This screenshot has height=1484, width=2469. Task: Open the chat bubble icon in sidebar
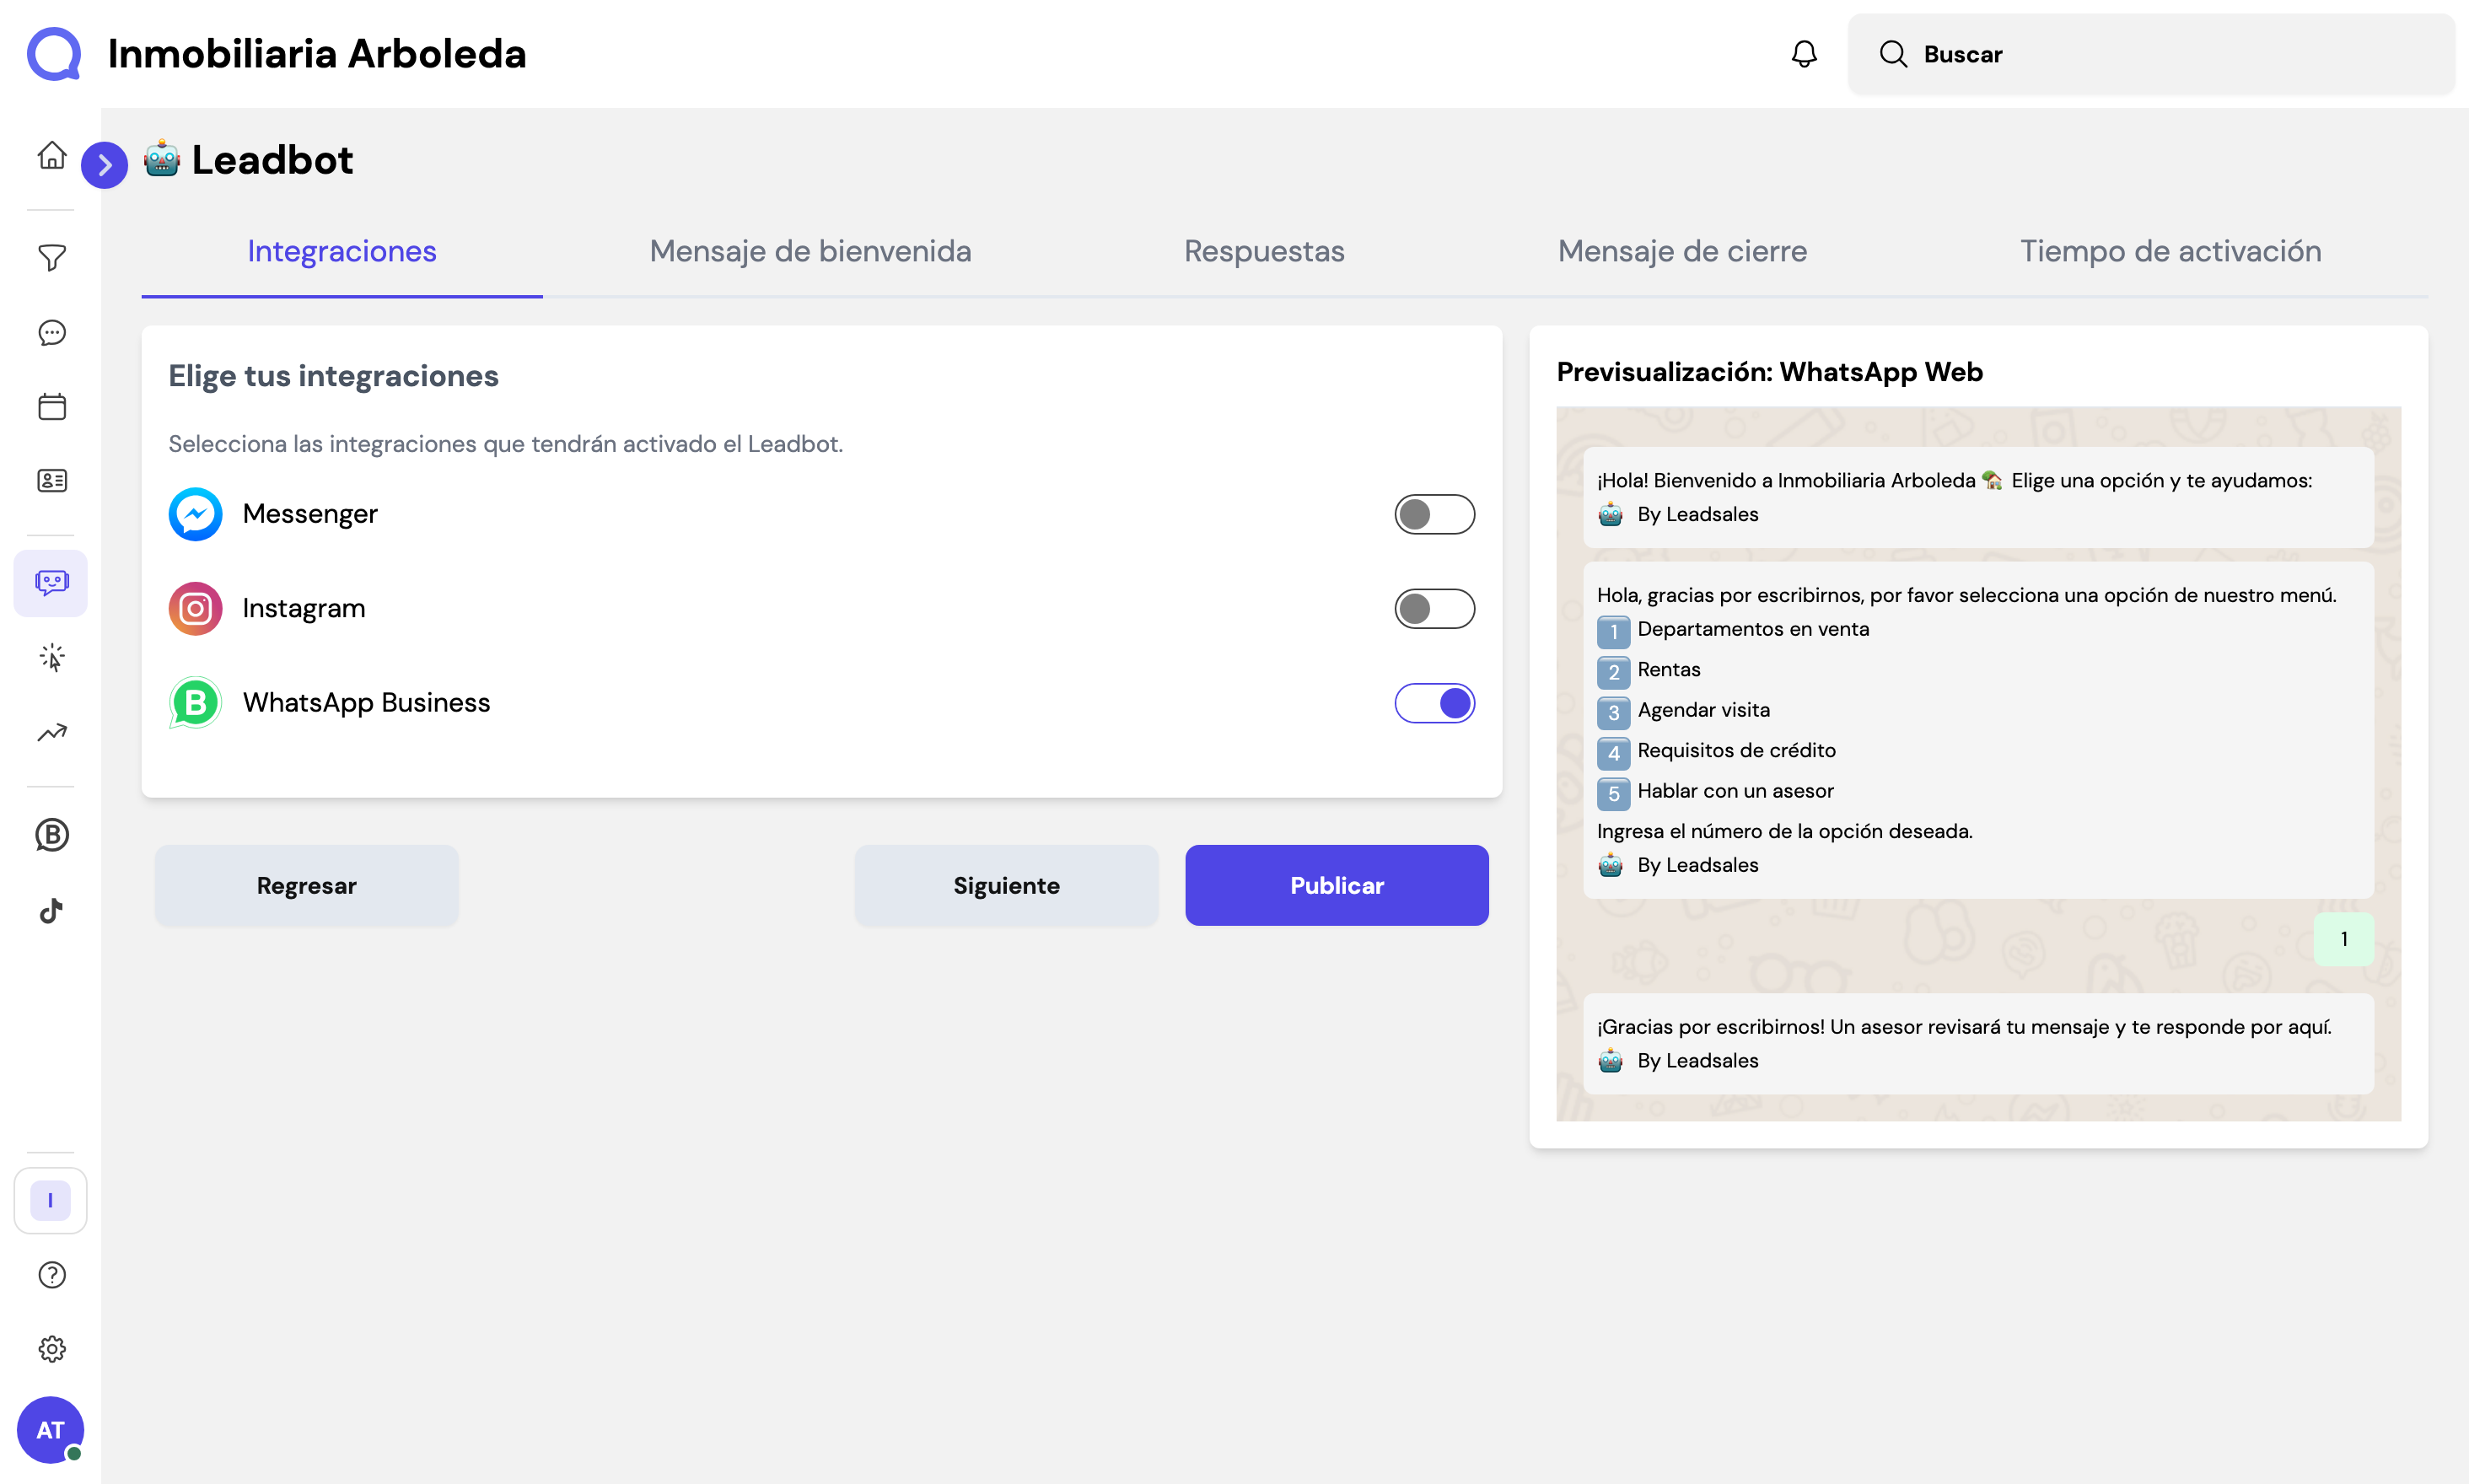[x=52, y=332]
